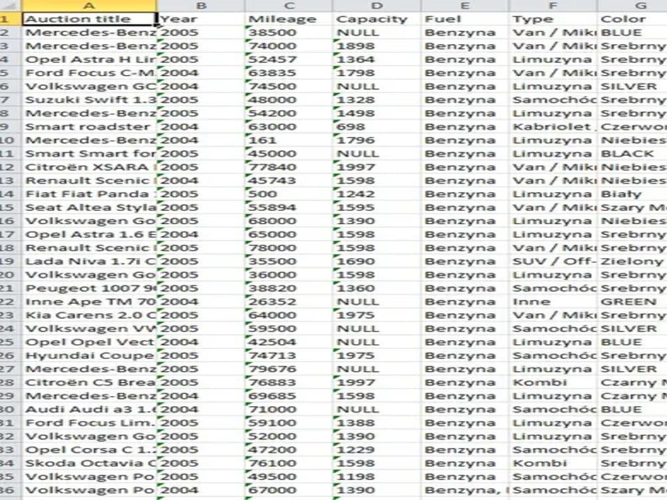Click mileage value 500

click(289, 194)
